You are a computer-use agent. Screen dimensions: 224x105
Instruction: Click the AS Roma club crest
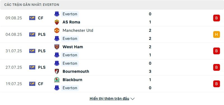57,22
